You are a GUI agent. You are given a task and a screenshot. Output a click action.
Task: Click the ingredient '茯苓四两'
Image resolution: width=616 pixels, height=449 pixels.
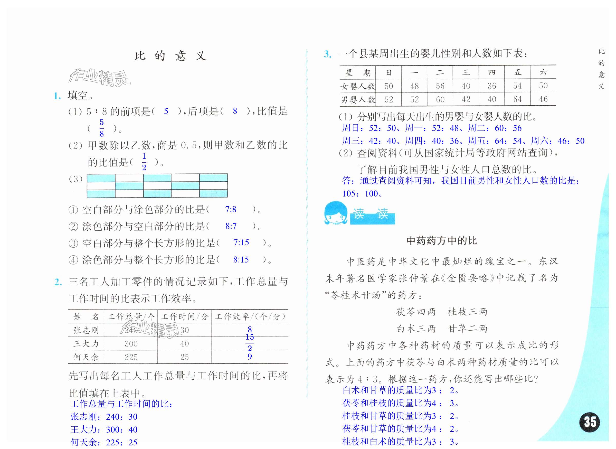click(x=416, y=312)
